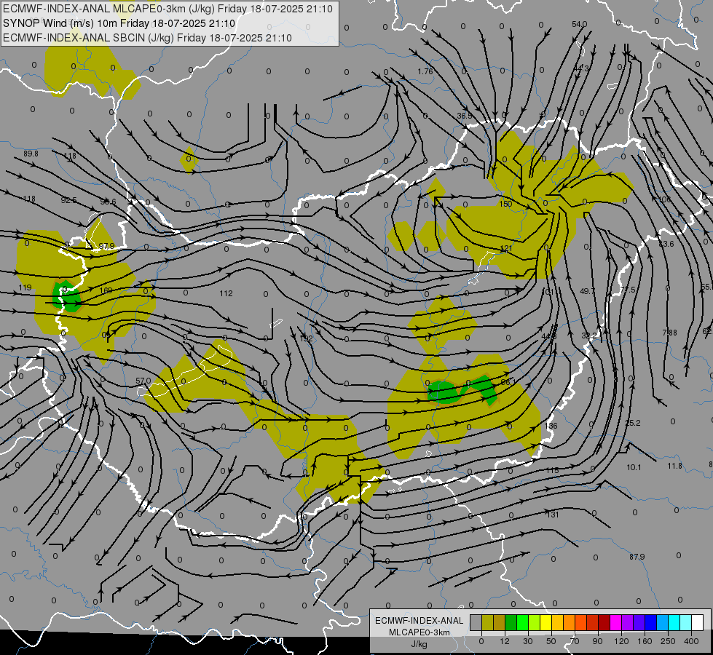Screen dimensions: 713x655
Task: Click the map value 83.6
Action: (666, 244)
